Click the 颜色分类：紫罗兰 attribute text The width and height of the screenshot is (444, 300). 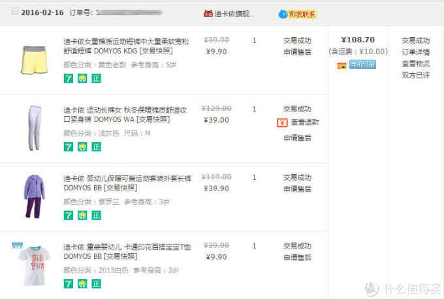(91, 202)
